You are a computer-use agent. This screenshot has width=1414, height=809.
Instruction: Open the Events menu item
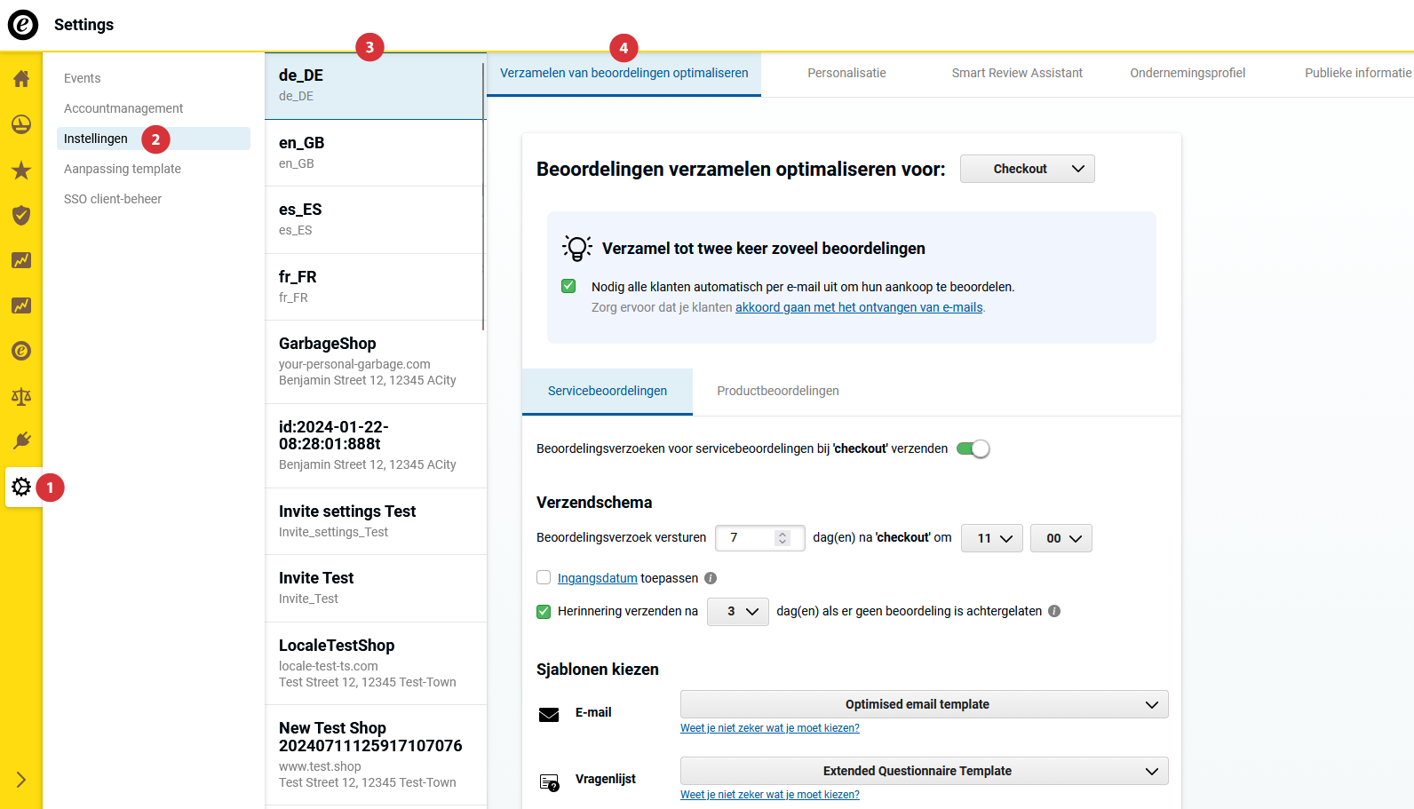click(x=83, y=78)
